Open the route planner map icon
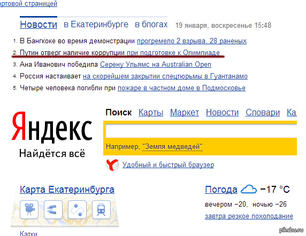This screenshot has width=306, height=236. coord(77,209)
